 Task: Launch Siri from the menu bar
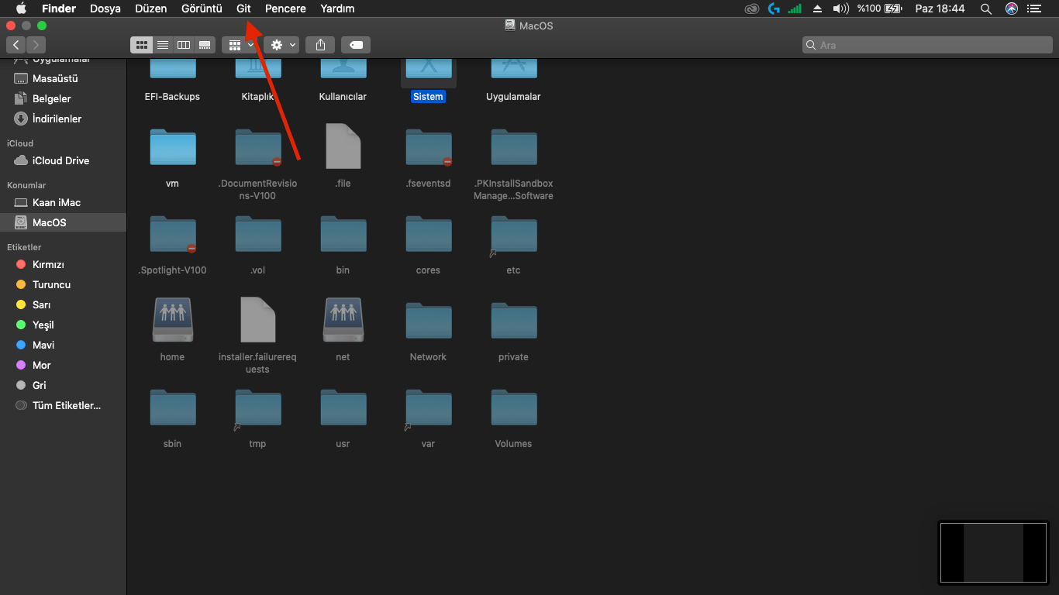[x=1011, y=9]
